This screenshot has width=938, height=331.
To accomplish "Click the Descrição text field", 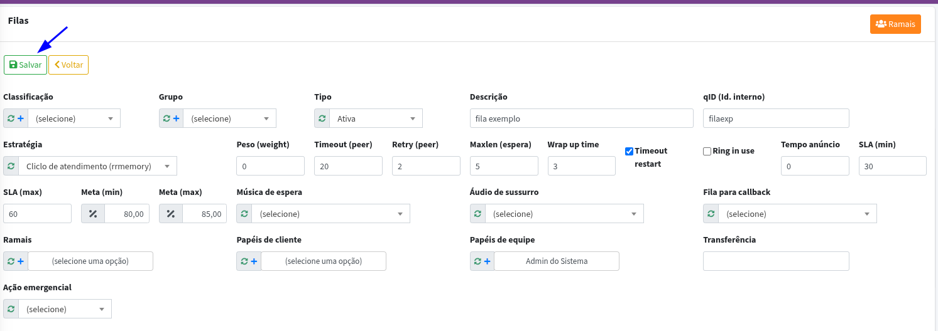I will pos(581,118).
